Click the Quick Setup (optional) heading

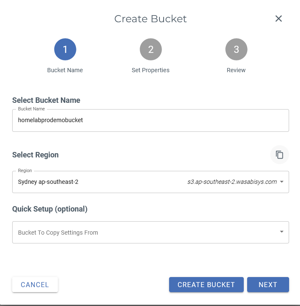(x=50, y=209)
